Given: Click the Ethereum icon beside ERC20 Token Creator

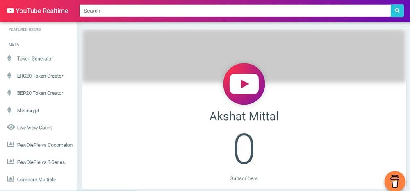Looking at the screenshot, I should pos(9,75).
